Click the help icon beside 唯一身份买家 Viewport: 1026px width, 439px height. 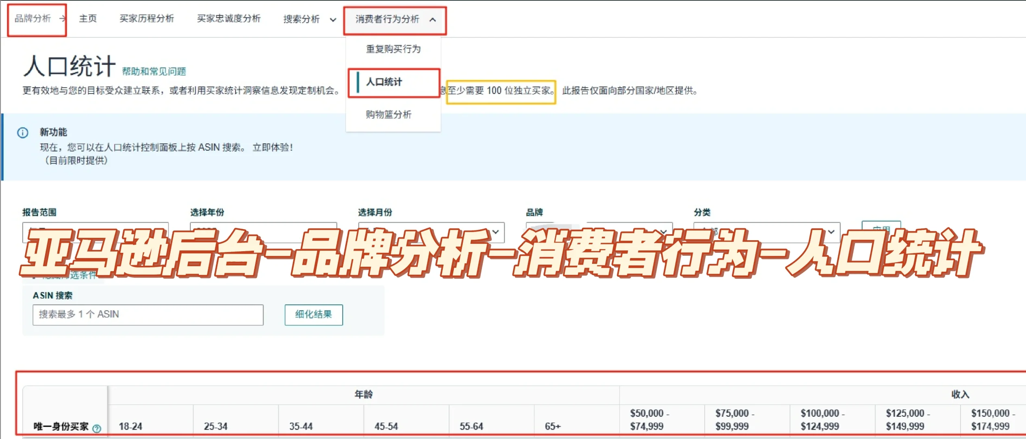click(97, 428)
